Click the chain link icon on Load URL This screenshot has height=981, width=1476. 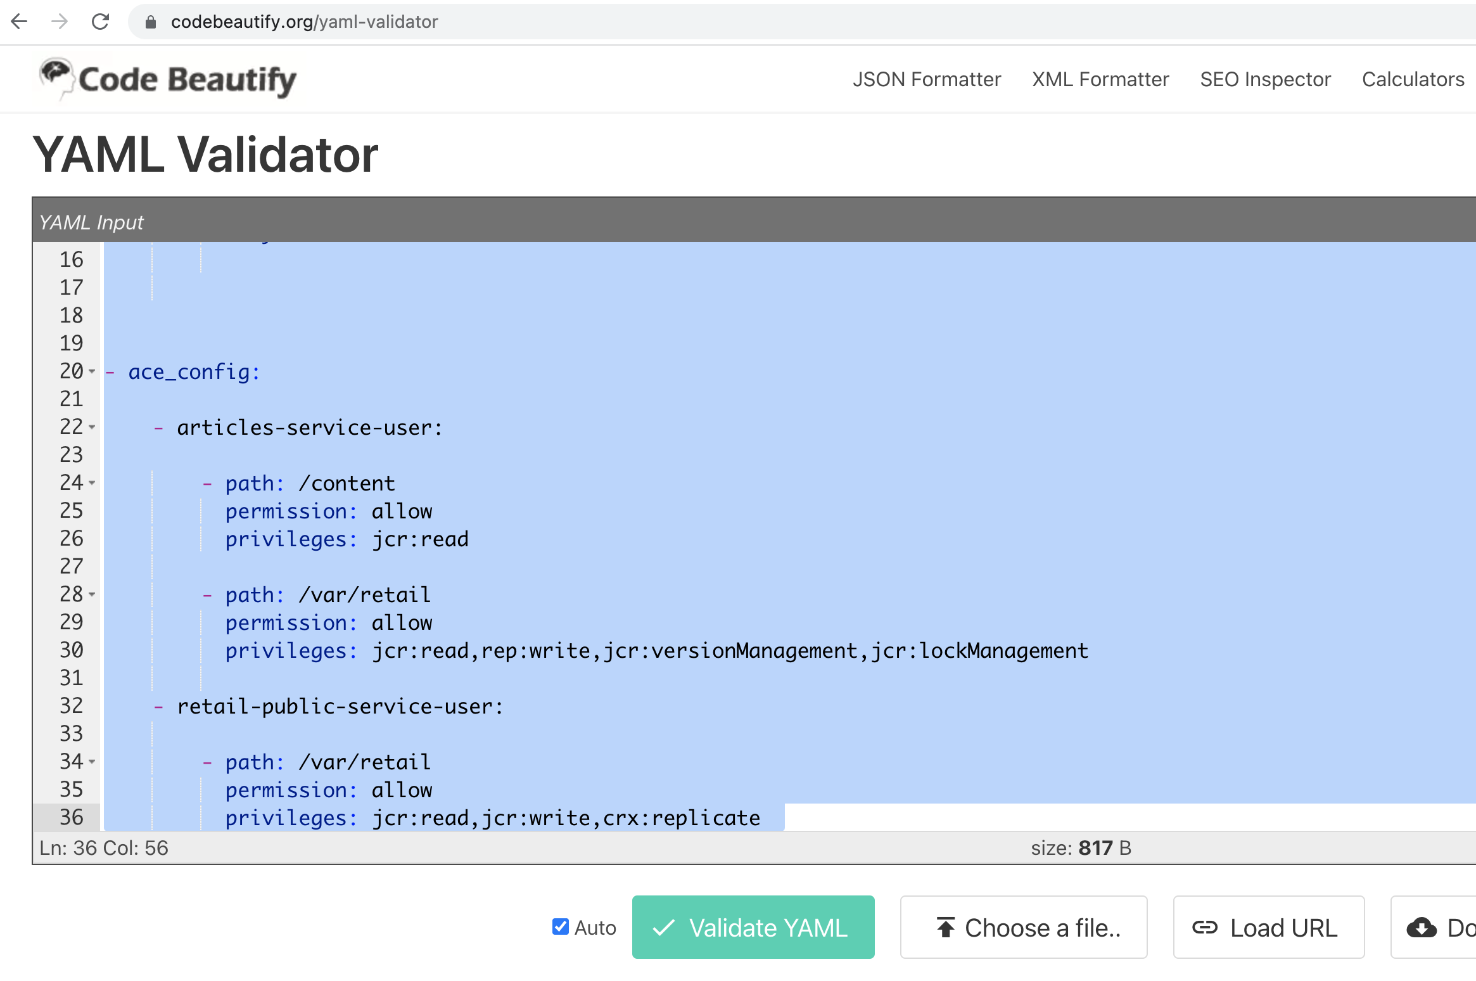pyautogui.click(x=1204, y=928)
